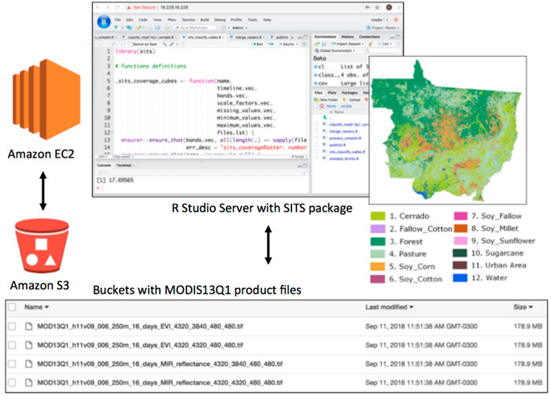The image size is (551, 399).
Task: Select checkbox for MIR_reflectance_4320_4320 file row
Action: coord(12,382)
